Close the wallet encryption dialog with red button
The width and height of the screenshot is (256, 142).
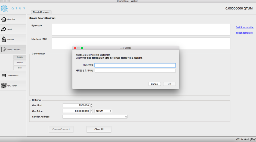[75, 48]
